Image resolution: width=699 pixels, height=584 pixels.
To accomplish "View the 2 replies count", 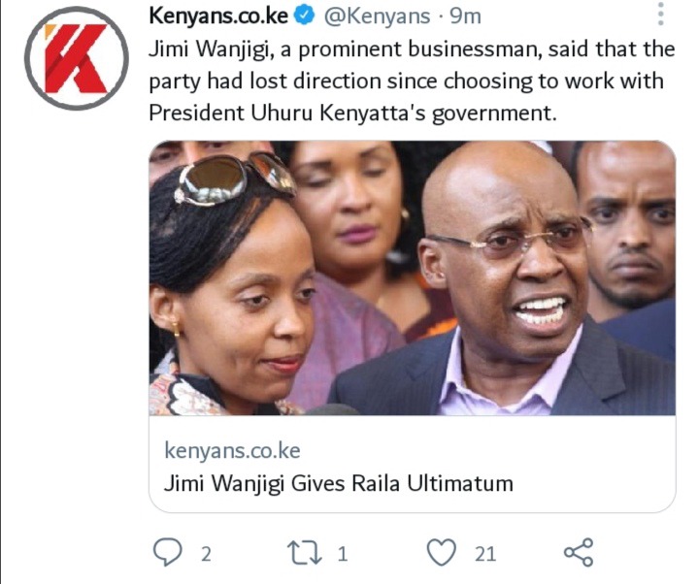I will (x=206, y=555).
